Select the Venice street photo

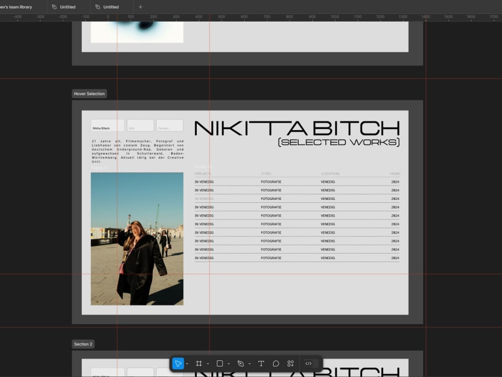coord(137,239)
